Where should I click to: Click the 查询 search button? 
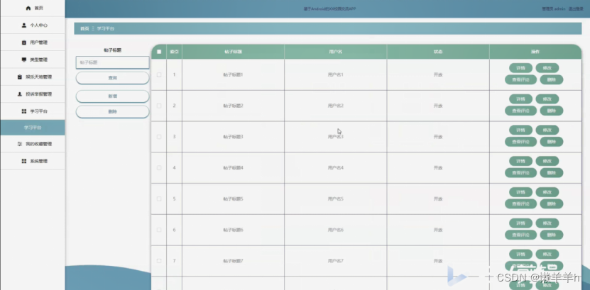point(112,78)
